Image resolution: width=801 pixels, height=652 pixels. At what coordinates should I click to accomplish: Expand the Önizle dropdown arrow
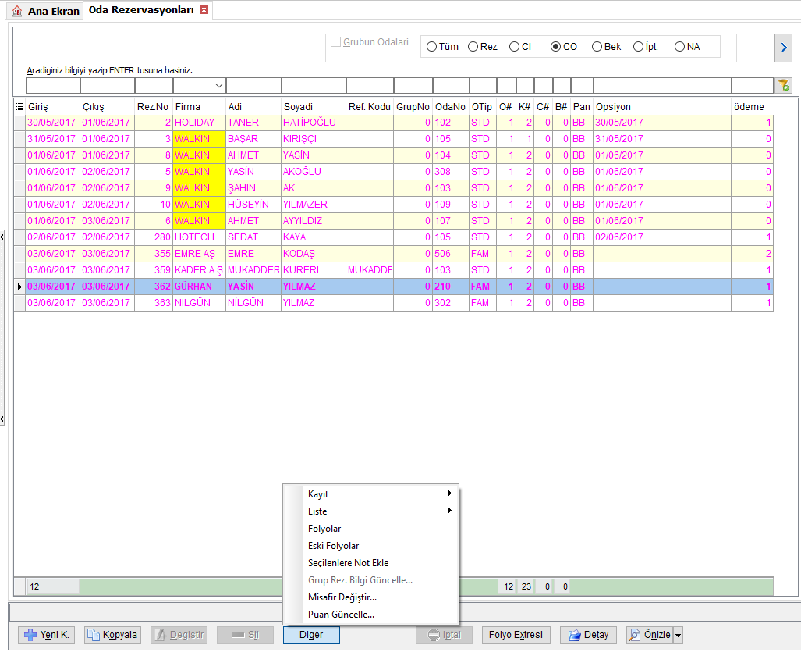[678, 635]
